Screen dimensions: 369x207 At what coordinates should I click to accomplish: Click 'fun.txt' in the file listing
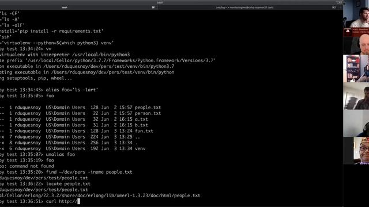144,131
